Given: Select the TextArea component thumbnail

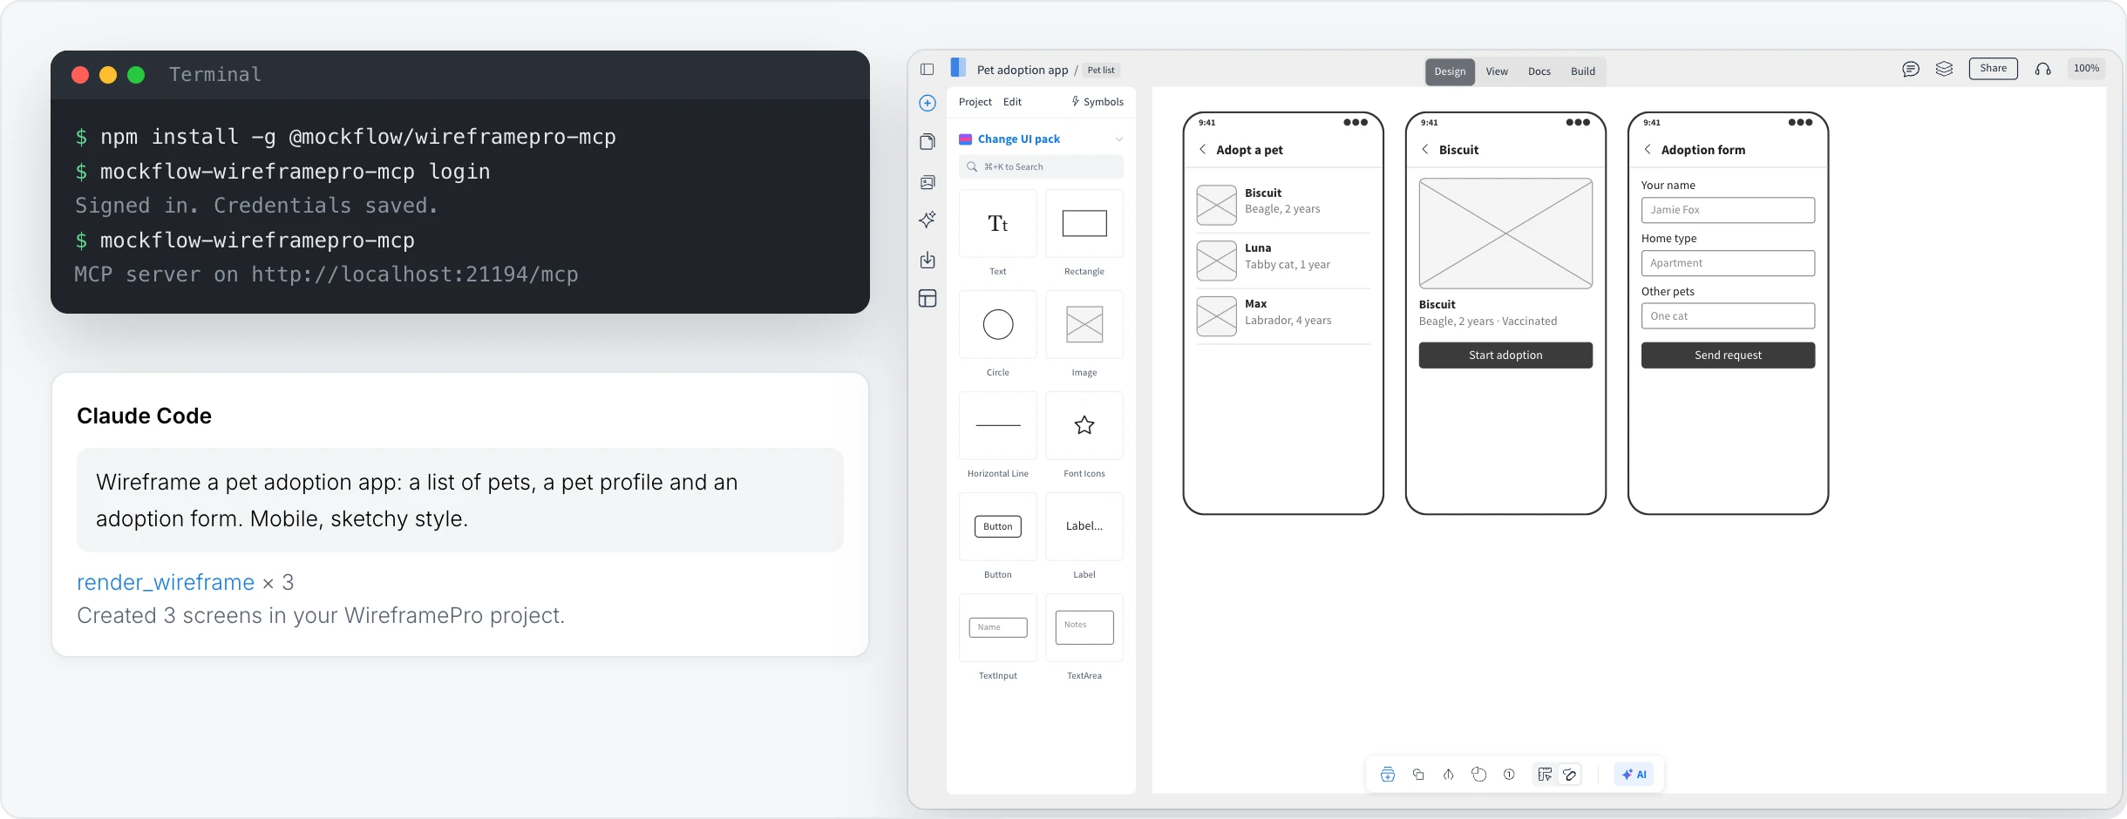Looking at the screenshot, I should [1084, 628].
